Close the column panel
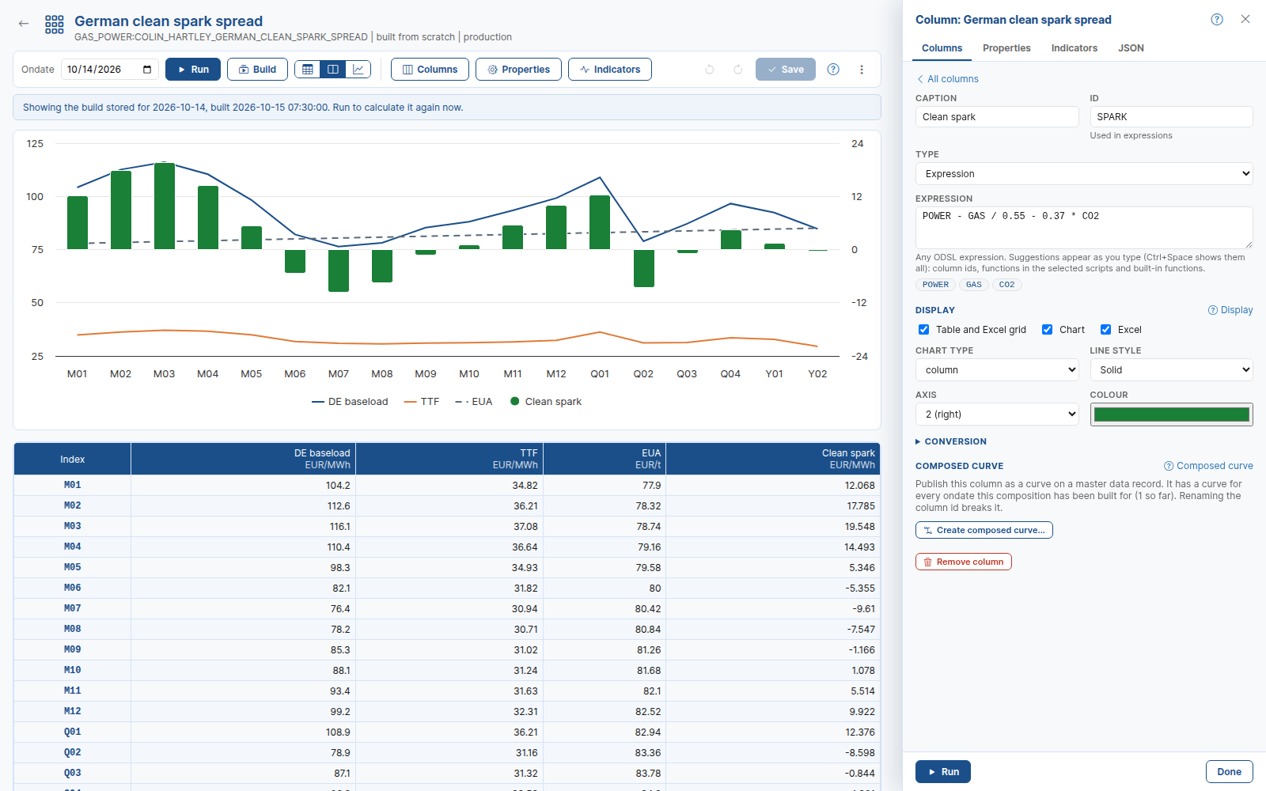Screen dimensions: 1266x791 1245,19
